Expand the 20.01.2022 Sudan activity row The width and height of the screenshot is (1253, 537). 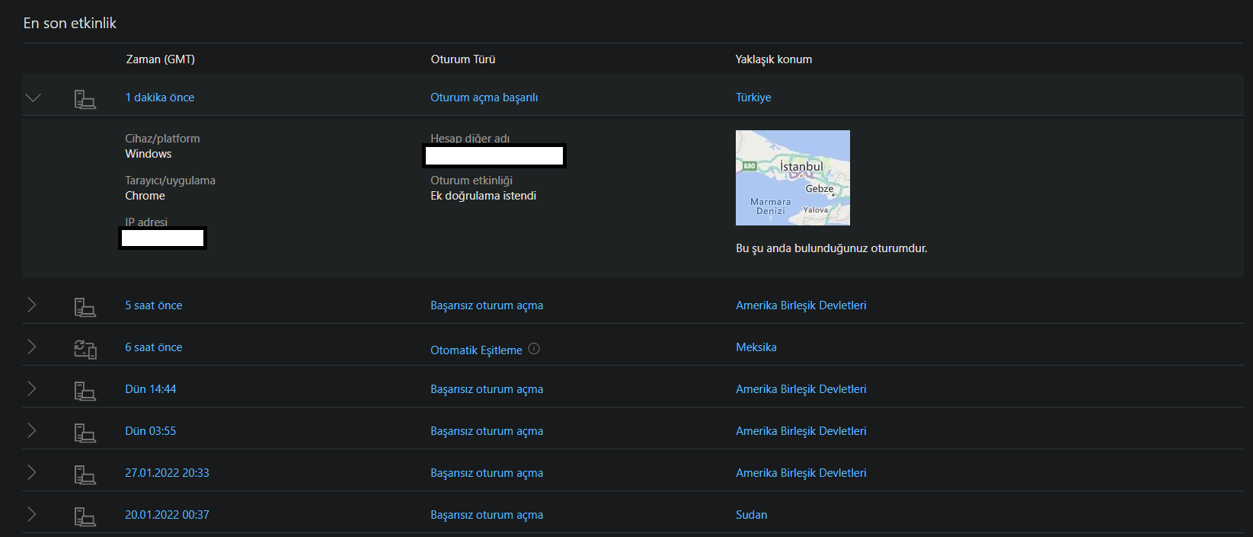(x=32, y=514)
